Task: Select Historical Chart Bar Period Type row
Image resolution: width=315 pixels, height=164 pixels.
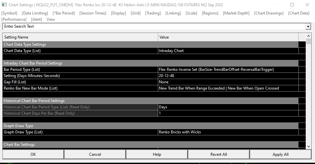Action: (x=80, y=107)
